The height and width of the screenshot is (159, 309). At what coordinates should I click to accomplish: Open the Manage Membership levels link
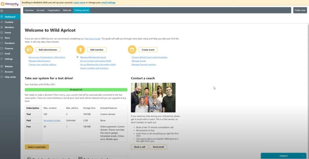pos(93,57)
